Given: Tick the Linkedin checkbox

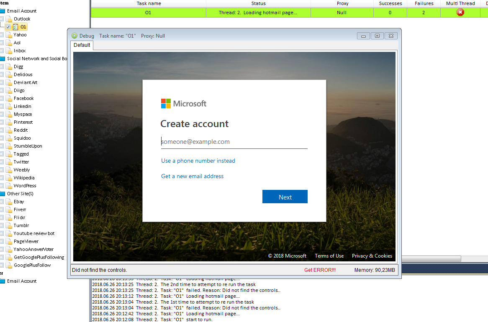Looking at the screenshot, I should 2,106.
